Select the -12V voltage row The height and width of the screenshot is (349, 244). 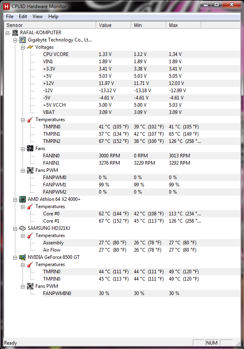click(x=141, y=91)
